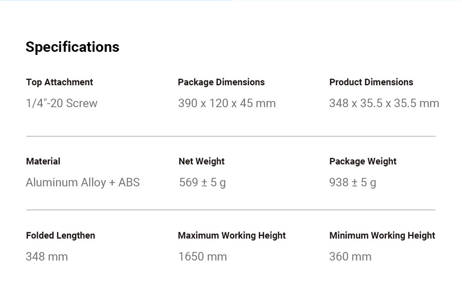Select the 348 mm folded length value
The height and width of the screenshot is (299, 462).
47,256
